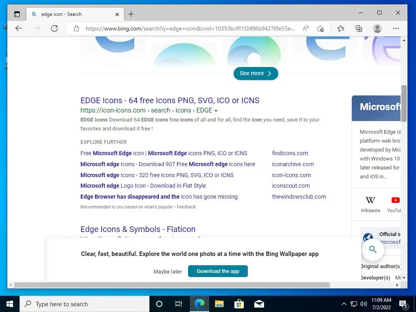Open the Wikipedia icon link
The height and width of the screenshot is (312, 416).
point(370,204)
